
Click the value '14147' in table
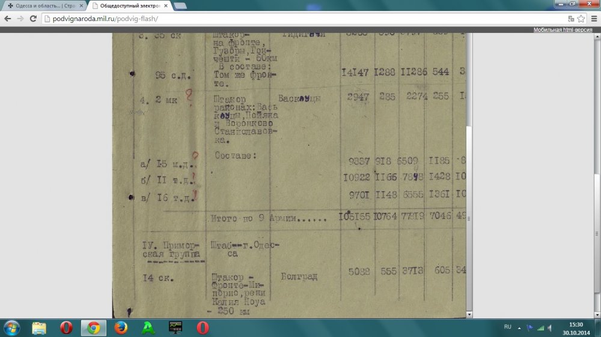355,72
